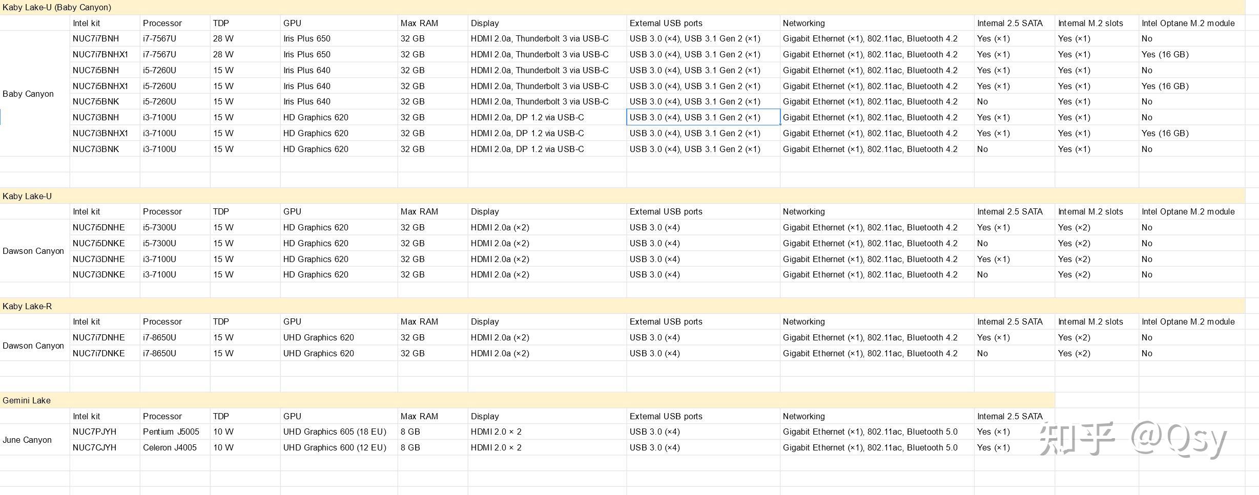Select the NUC7i7DNHE kit cell

[99, 337]
